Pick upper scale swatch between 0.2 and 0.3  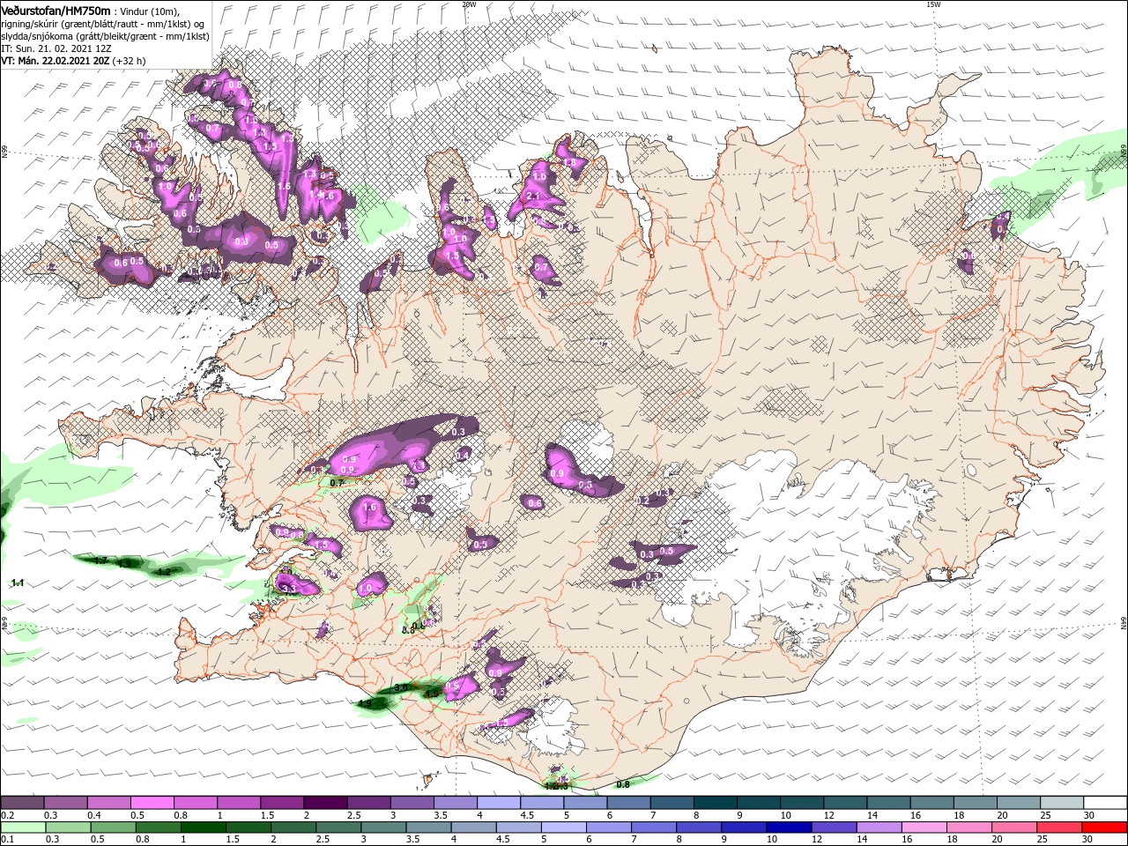tap(22, 803)
